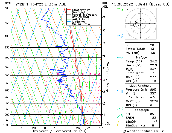Click the 9 km altitude label
Viewport: 172px width, 133px height.
(x=104, y=17)
